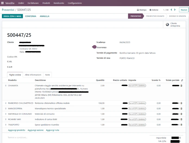This screenshot has width=189, height=143.
Task: Click quantity 2,00 in CHIAMATA row
Action: 102,85
